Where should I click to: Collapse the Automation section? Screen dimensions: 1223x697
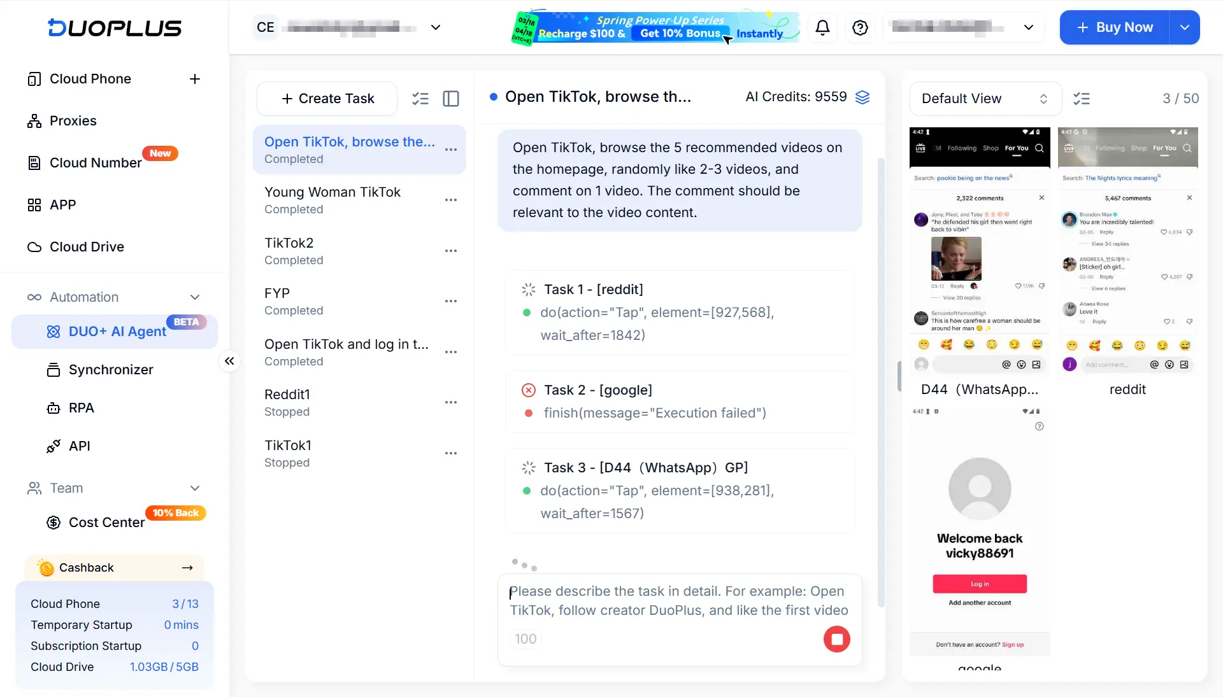coord(195,297)
